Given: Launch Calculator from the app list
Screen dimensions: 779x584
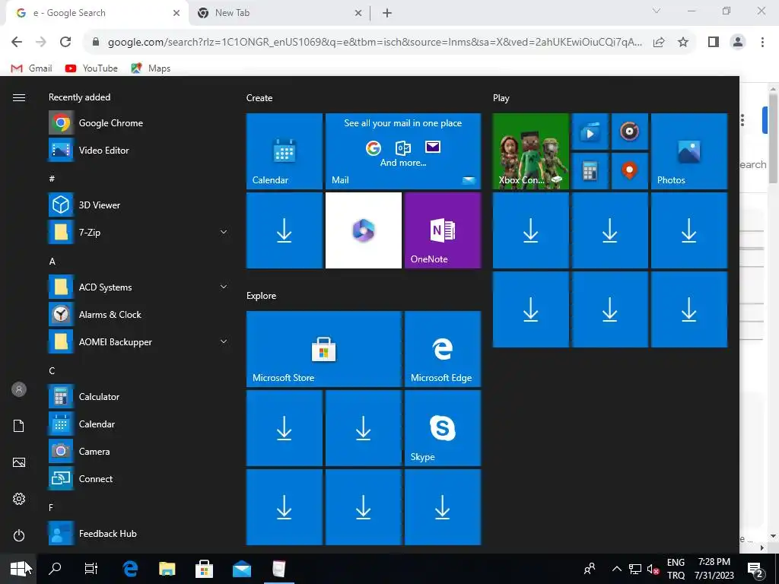Looking at the screenshot, I should tap(138, 396).
